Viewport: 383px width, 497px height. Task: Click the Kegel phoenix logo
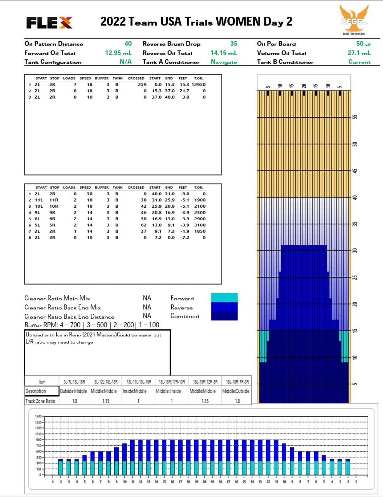(x=353, y=19)
